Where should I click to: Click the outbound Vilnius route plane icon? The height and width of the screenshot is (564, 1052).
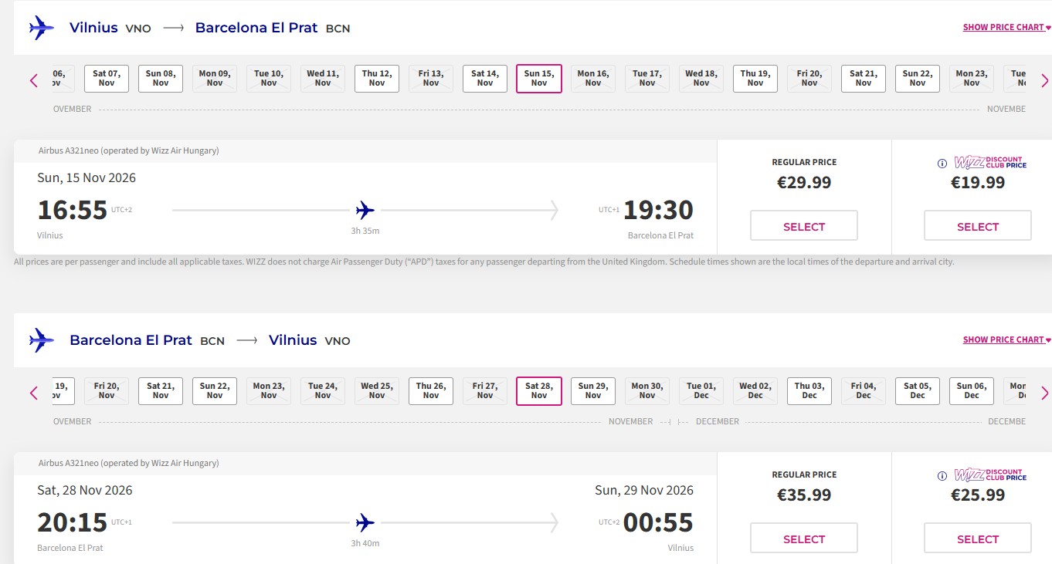point(42,28)
